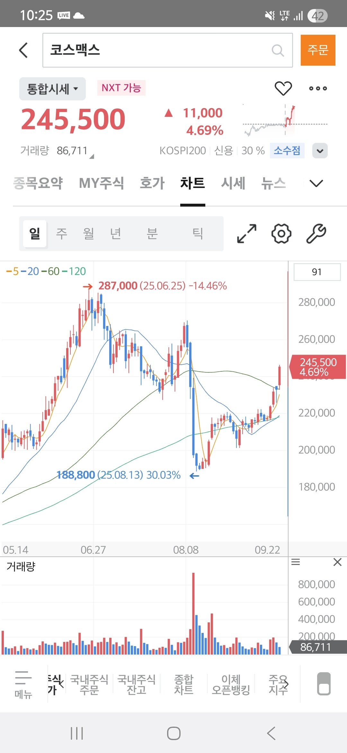The width and height of the screenshot is (347, 753).
Task: Close the volume indicator panel
Action: (x=337, y=562)
